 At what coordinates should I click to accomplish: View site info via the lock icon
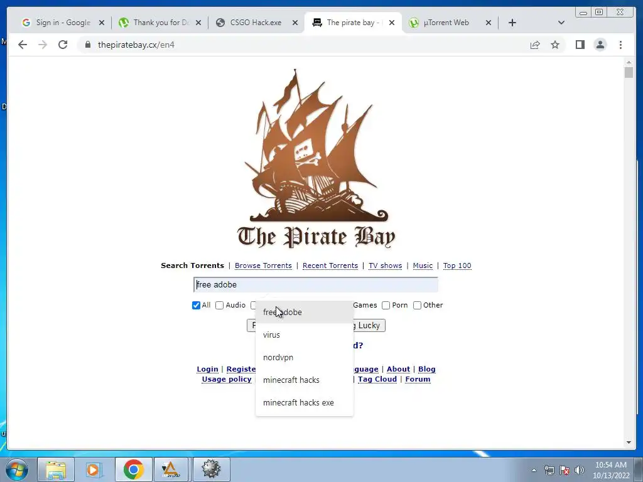pos(87,45)
